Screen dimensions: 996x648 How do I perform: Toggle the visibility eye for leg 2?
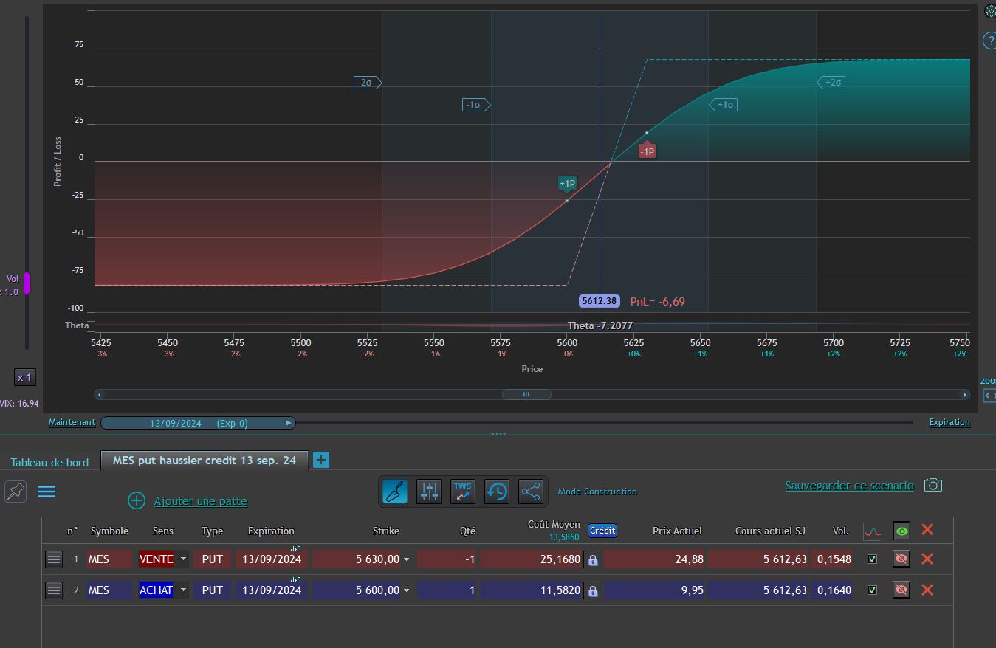[x=901, y=590]
